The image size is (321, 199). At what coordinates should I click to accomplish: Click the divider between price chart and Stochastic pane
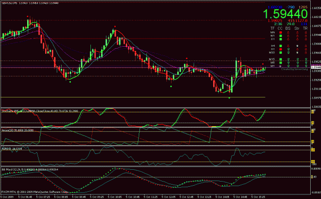point(156,108)
